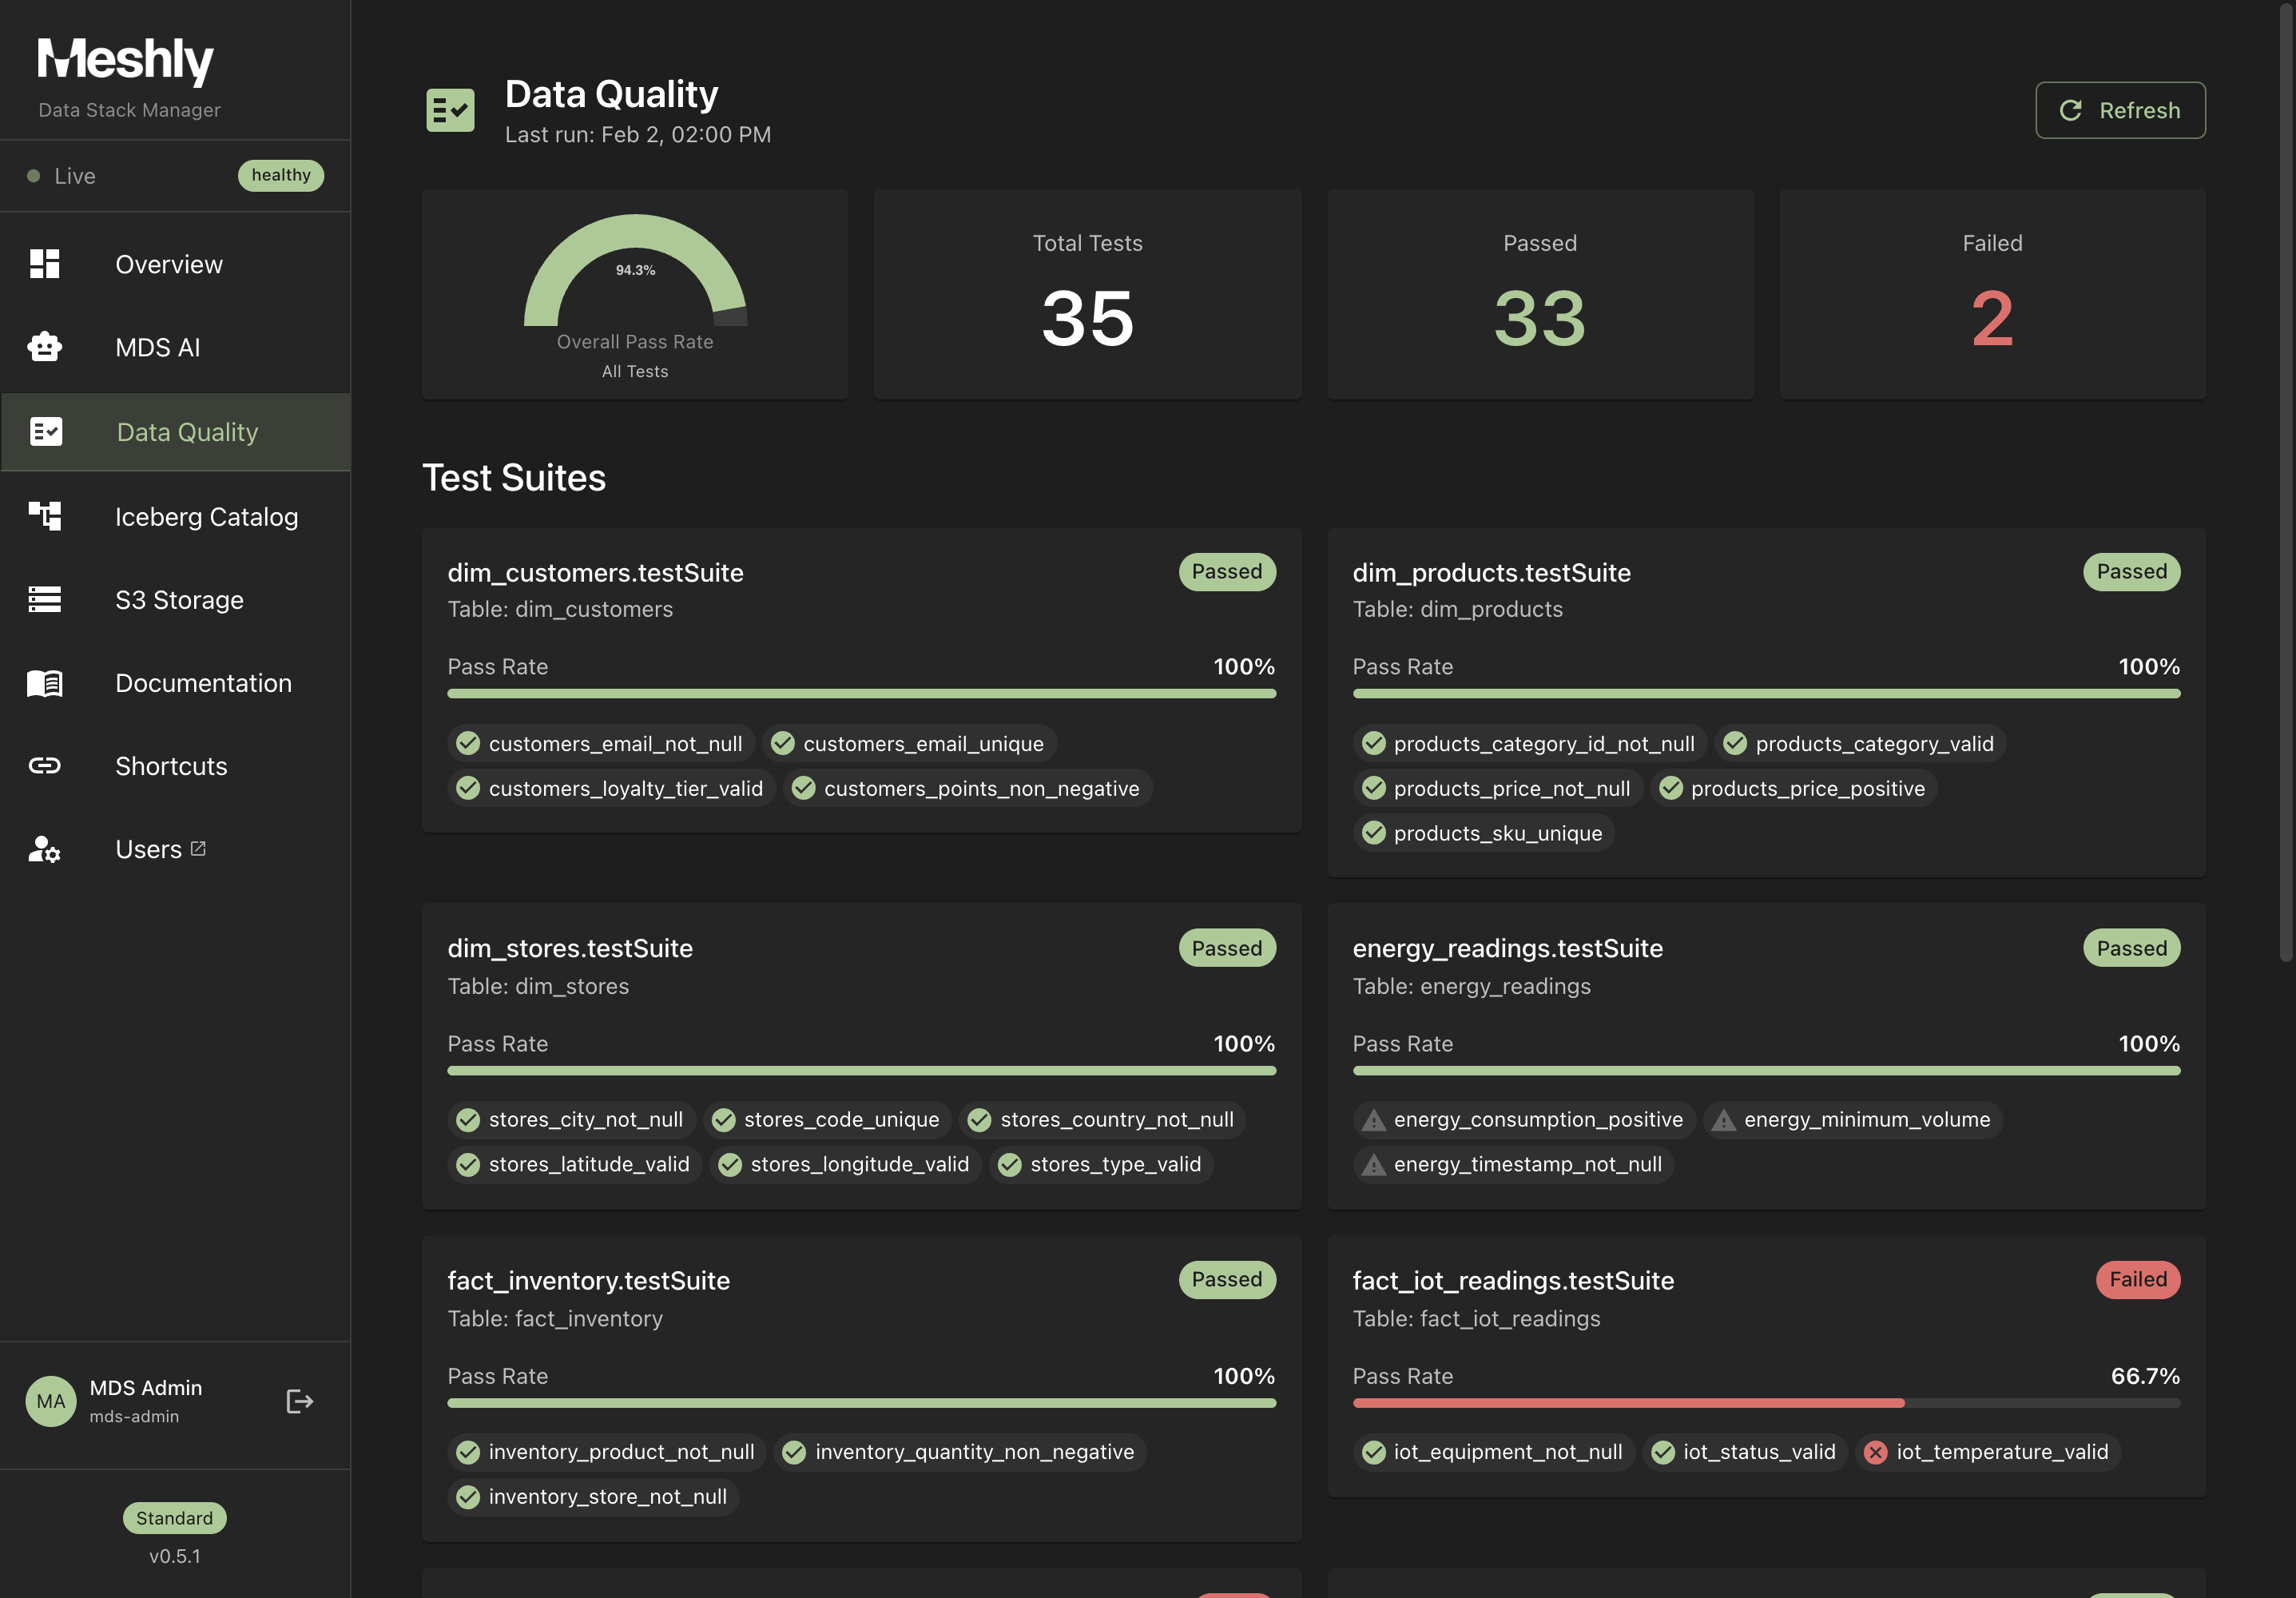The height and width of the screenshot is (1598, 2296).
Task: Open the fact_iot_readings.testSuite card
Action: click(x=1512, y=1280)
